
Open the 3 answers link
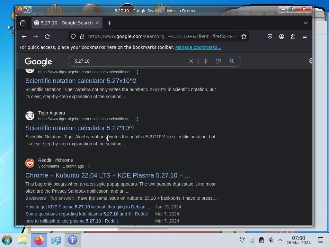35,198
